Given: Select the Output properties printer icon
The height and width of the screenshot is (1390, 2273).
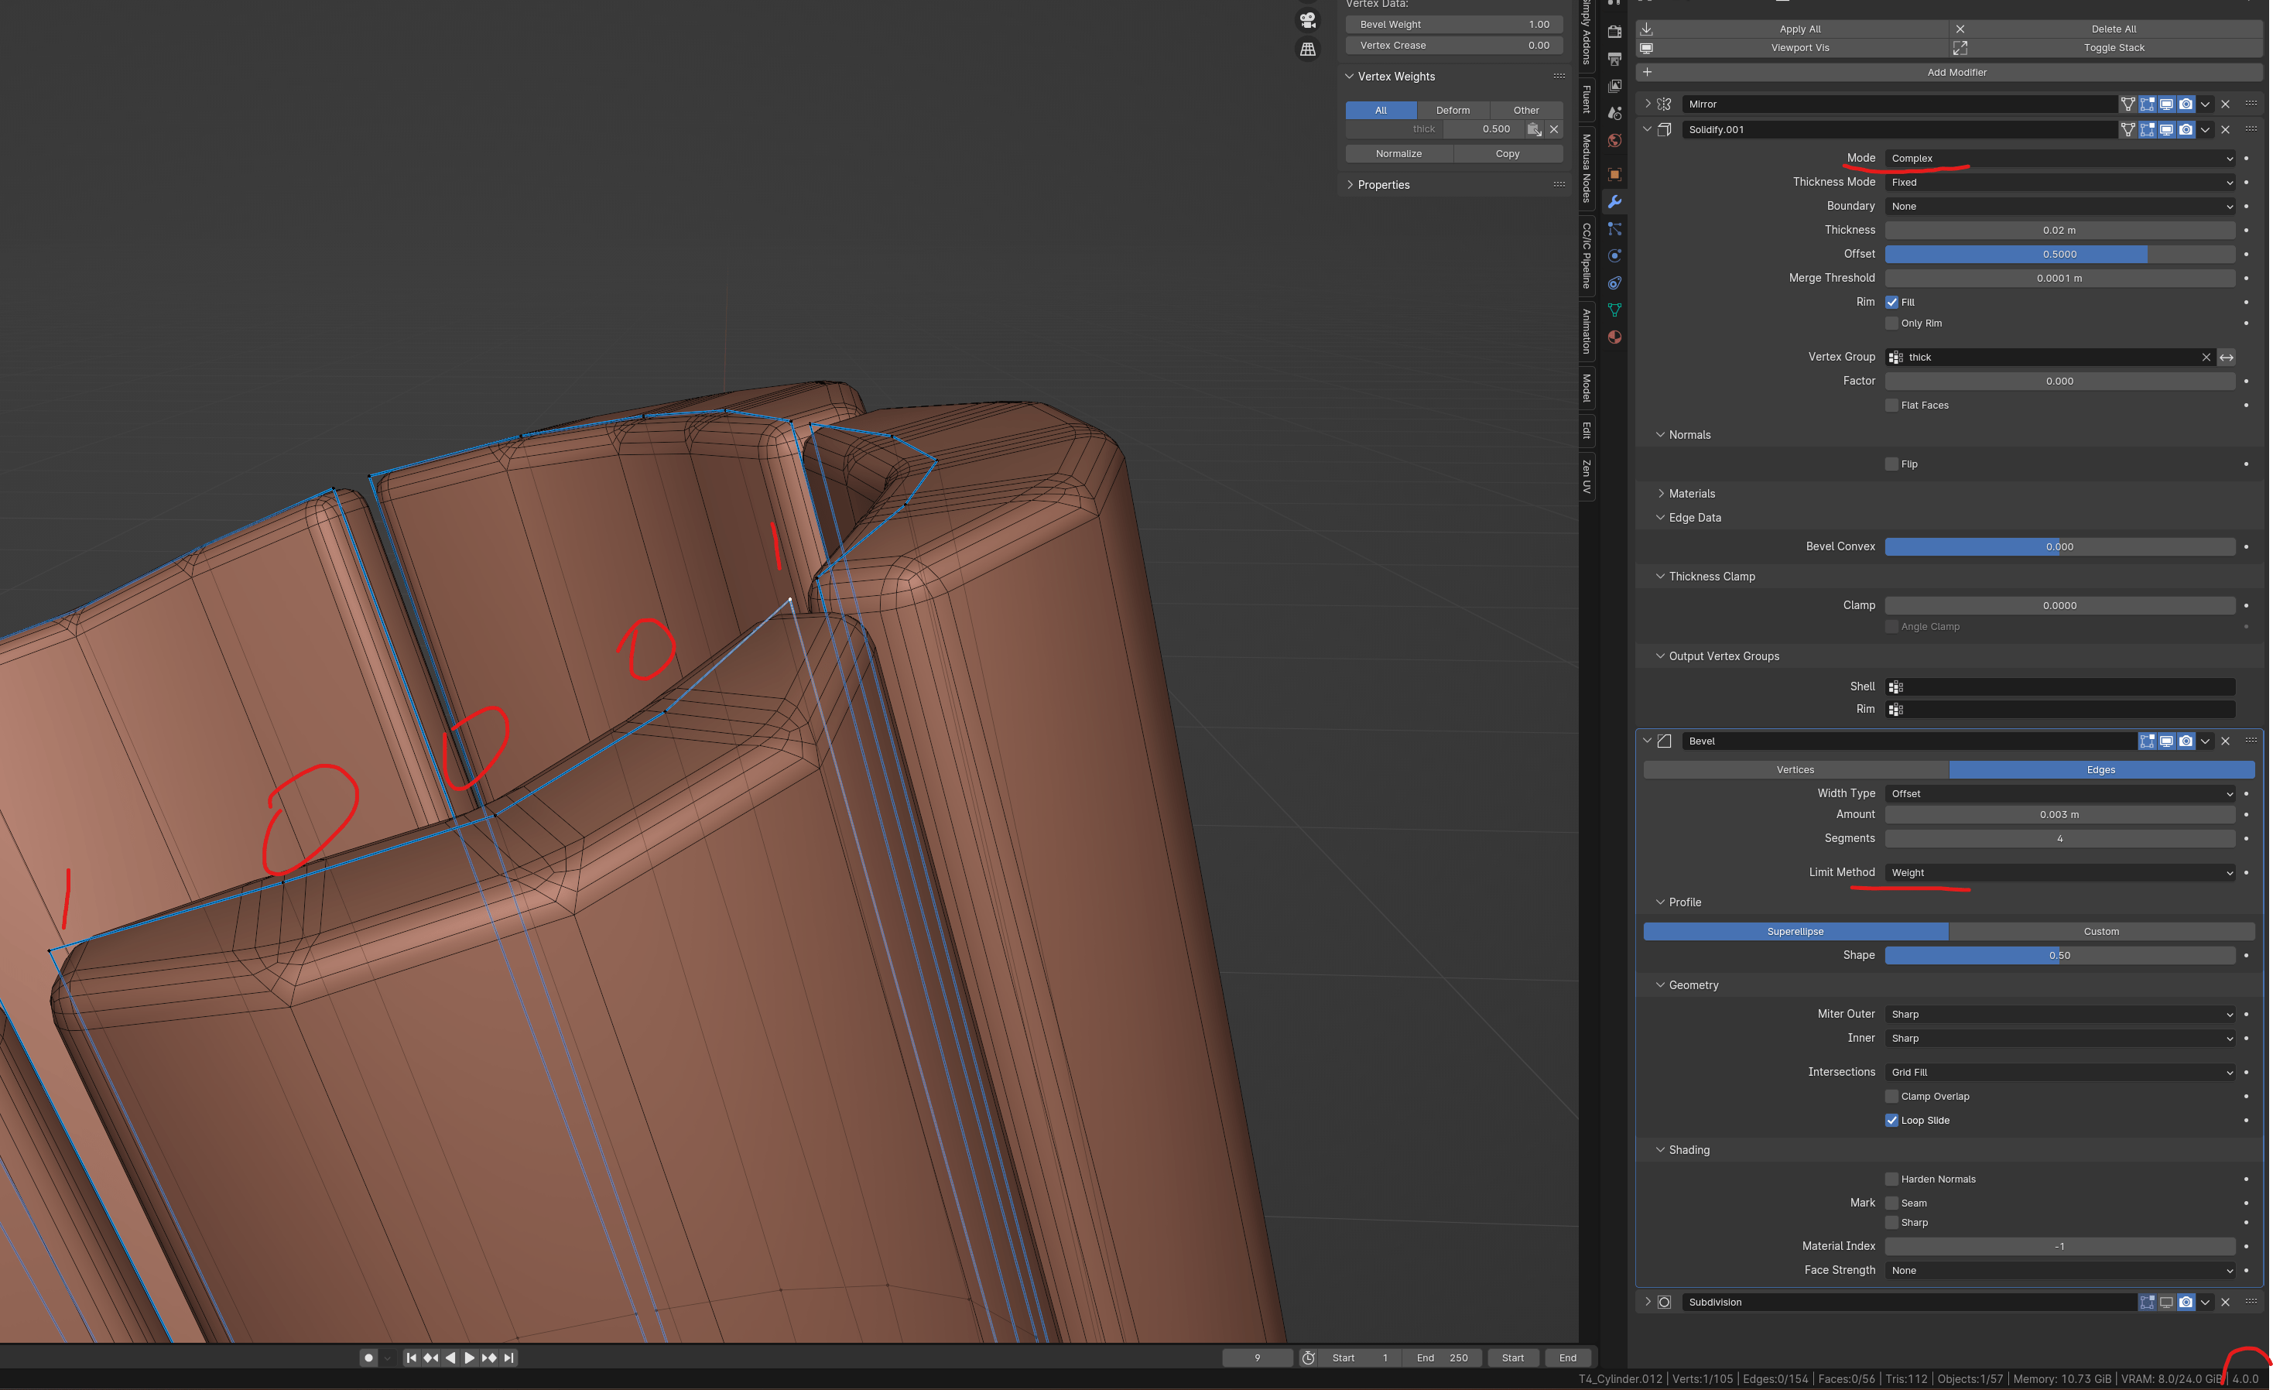Looking at the screenshot, I should click(x=1614, y=59).
